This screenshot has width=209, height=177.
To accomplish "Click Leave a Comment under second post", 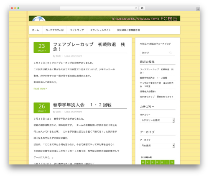I will (x=73, y=112).
